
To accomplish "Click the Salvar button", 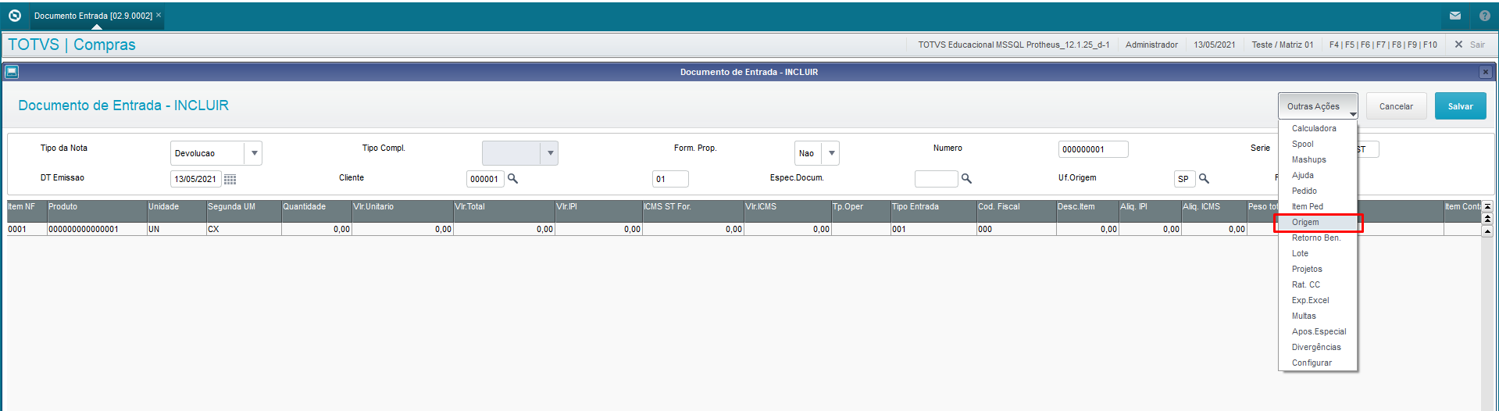I will pos(1460,106).
